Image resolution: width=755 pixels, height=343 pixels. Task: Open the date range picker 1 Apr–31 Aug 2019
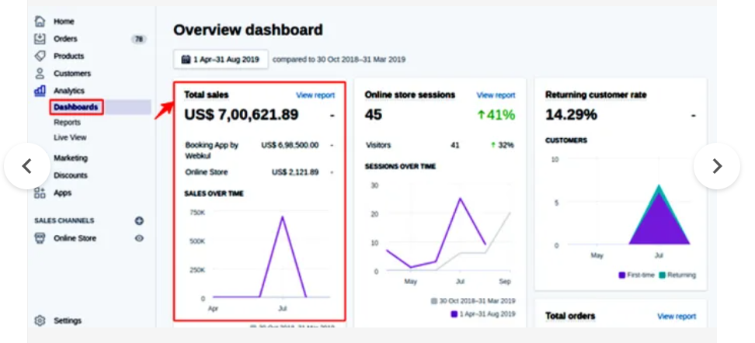click(221, 59)
